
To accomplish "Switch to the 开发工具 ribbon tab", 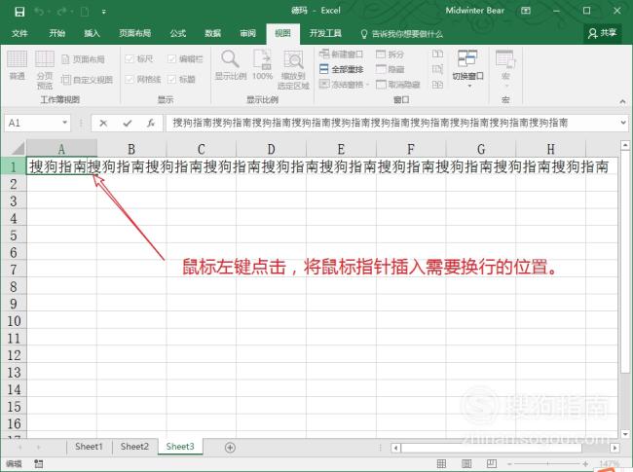I will pos(325,33).
